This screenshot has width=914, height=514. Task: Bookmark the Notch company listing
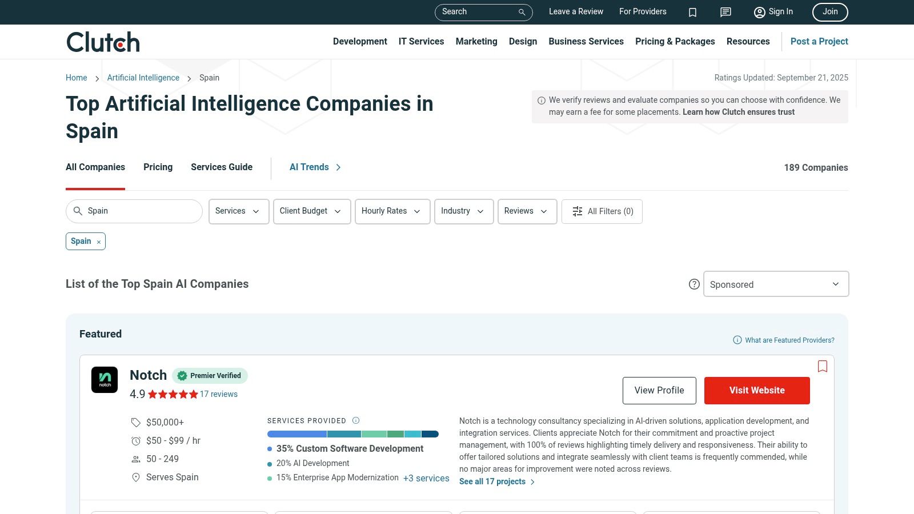tap(823, 366)
